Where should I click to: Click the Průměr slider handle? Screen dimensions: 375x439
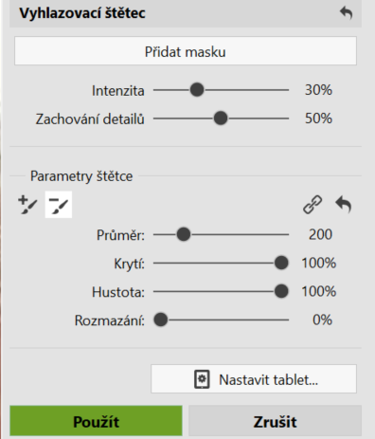tap(184, 234)
